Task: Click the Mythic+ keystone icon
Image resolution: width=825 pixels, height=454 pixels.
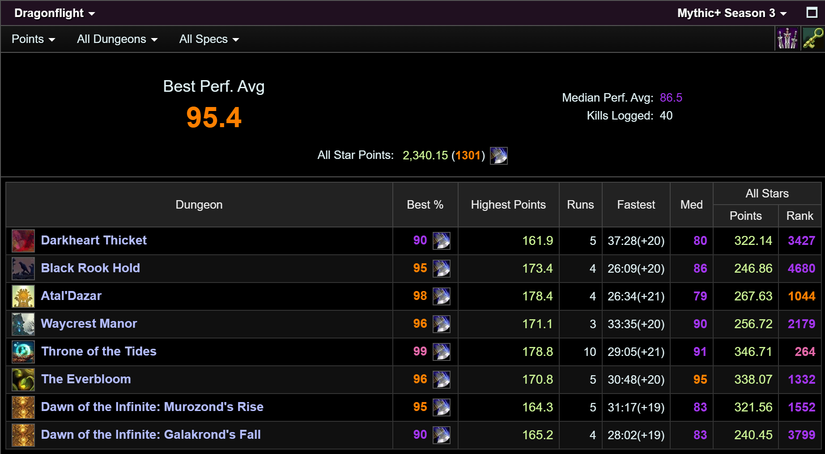Action: coord(813,39)
